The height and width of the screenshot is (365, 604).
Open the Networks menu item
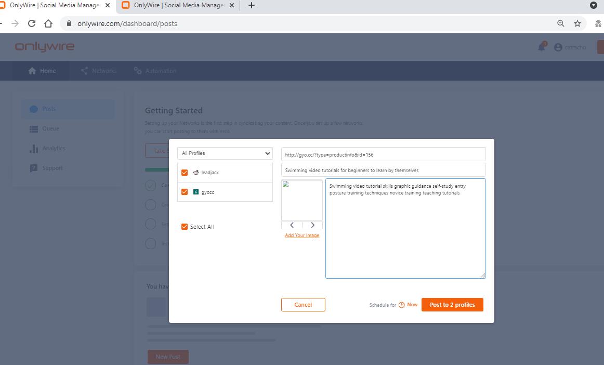pyautogui.click(x=99, y=71)
